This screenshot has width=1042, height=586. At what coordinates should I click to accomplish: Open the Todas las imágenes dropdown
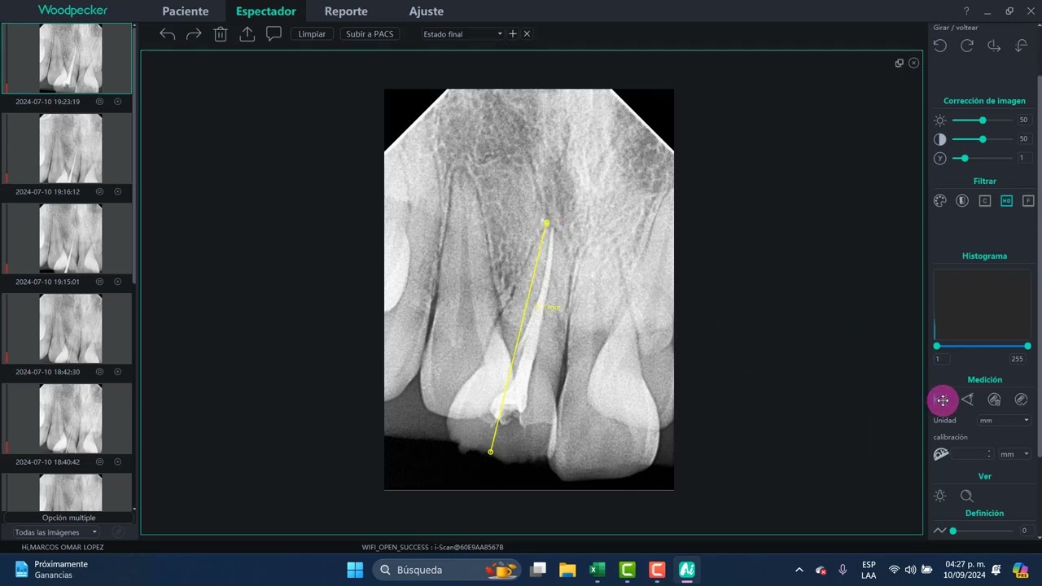click(55, 532)
